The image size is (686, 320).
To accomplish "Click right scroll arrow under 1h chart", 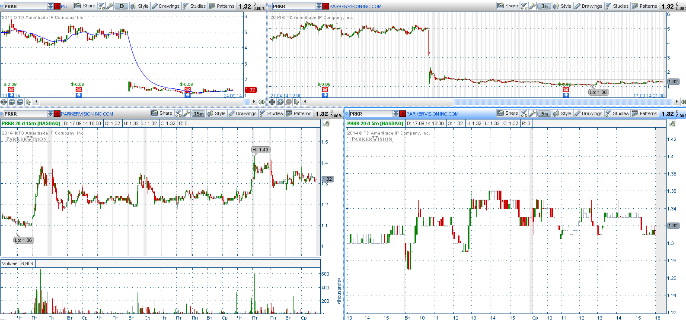I will coord(676,102).
